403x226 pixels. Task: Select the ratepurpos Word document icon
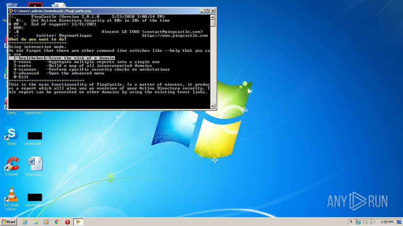(35, 166)
